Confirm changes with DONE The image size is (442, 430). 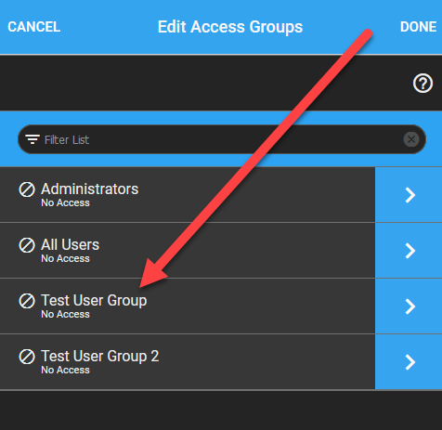(419, 27)
